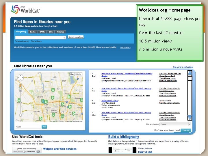This screenshot has height=156, width=208.
Task: Click the Tell Us button
Action: [186, 130]
